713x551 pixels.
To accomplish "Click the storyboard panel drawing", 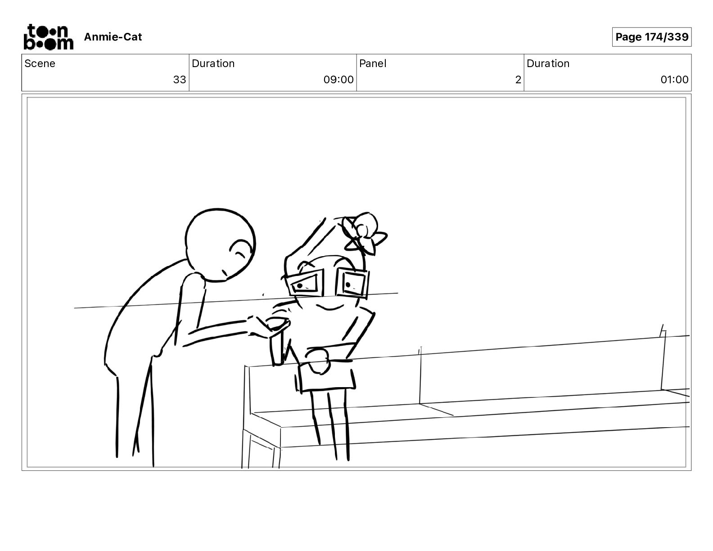I will click(356, 282).
